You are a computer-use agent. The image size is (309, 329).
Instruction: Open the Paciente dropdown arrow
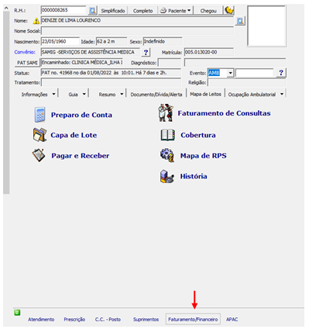coord(189,11)
